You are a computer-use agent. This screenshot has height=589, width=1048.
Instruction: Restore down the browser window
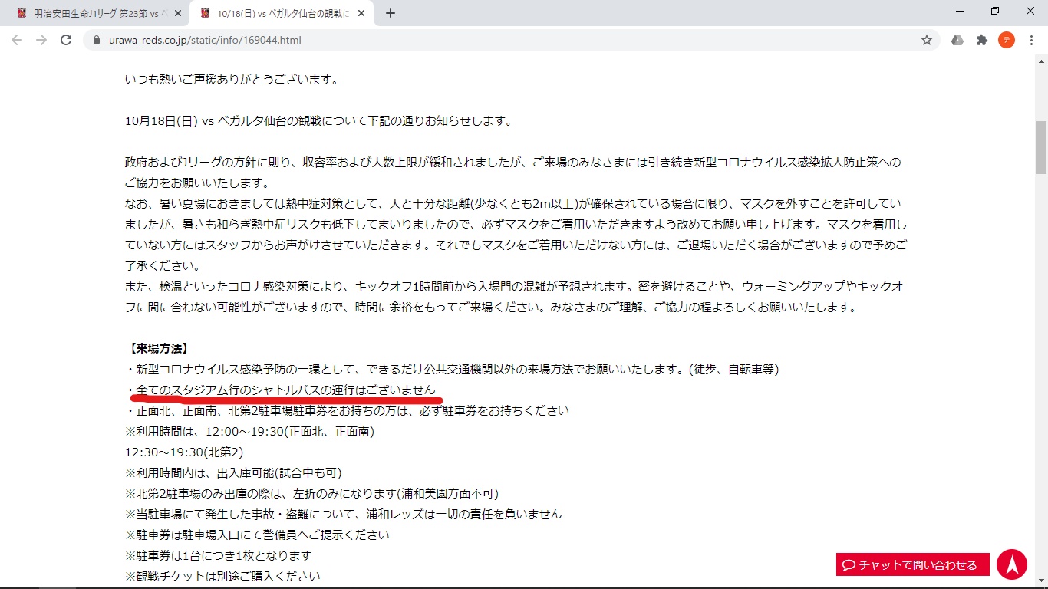pyautogui.click(x=994, y=12)
